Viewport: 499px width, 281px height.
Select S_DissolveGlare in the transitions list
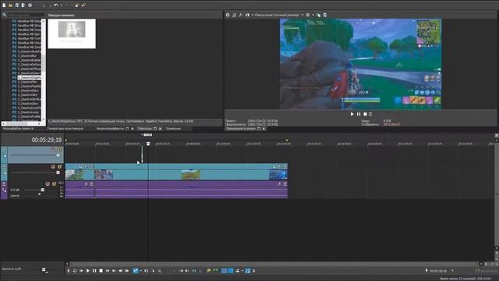click(28, 91)
